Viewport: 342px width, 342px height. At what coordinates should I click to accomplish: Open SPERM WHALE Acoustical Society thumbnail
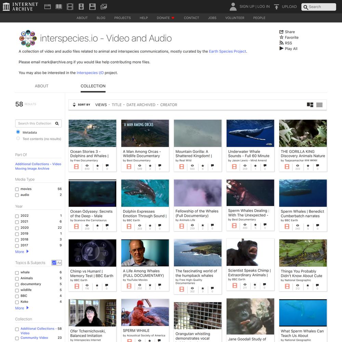coord(145,312)
